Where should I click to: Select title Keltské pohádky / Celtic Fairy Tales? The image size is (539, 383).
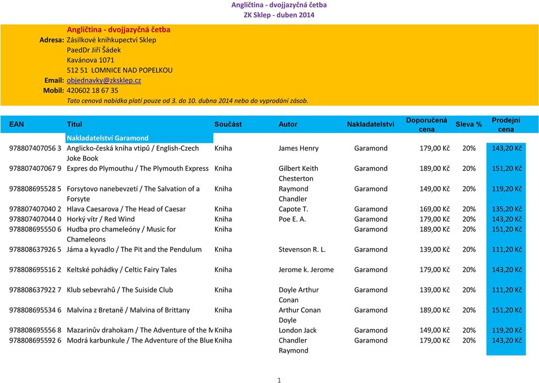[122, 270]
